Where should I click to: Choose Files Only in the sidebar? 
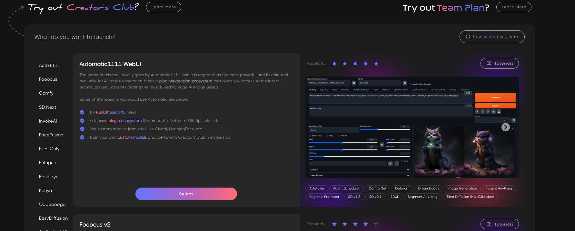49,149
